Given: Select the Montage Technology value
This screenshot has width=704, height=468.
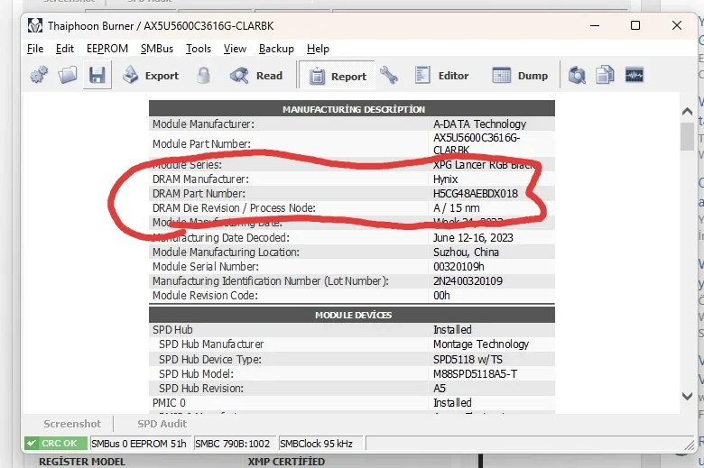Looking at the screenshot, I should (481, 344).
